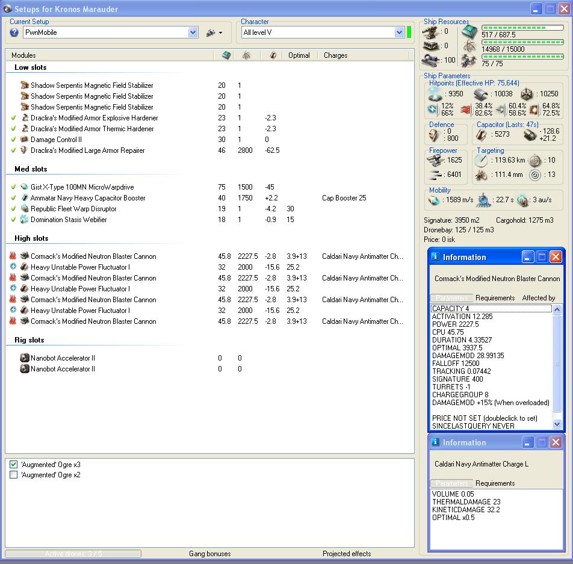573x564 pixels.
Task: Toggle the Damage Control II active checkmark
Action: click(13, 140)
